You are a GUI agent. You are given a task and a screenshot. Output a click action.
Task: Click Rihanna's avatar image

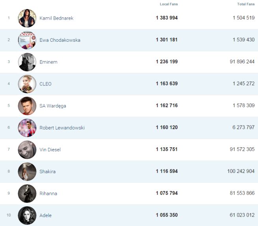click(x=27, y=193)
